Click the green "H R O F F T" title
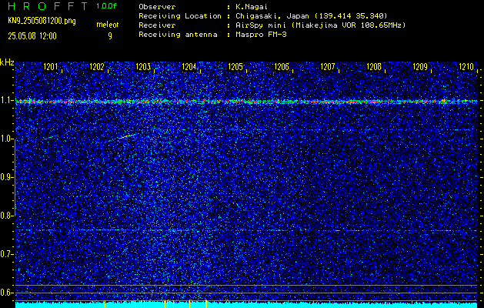 pyautogui.click(x=48, y=6)
